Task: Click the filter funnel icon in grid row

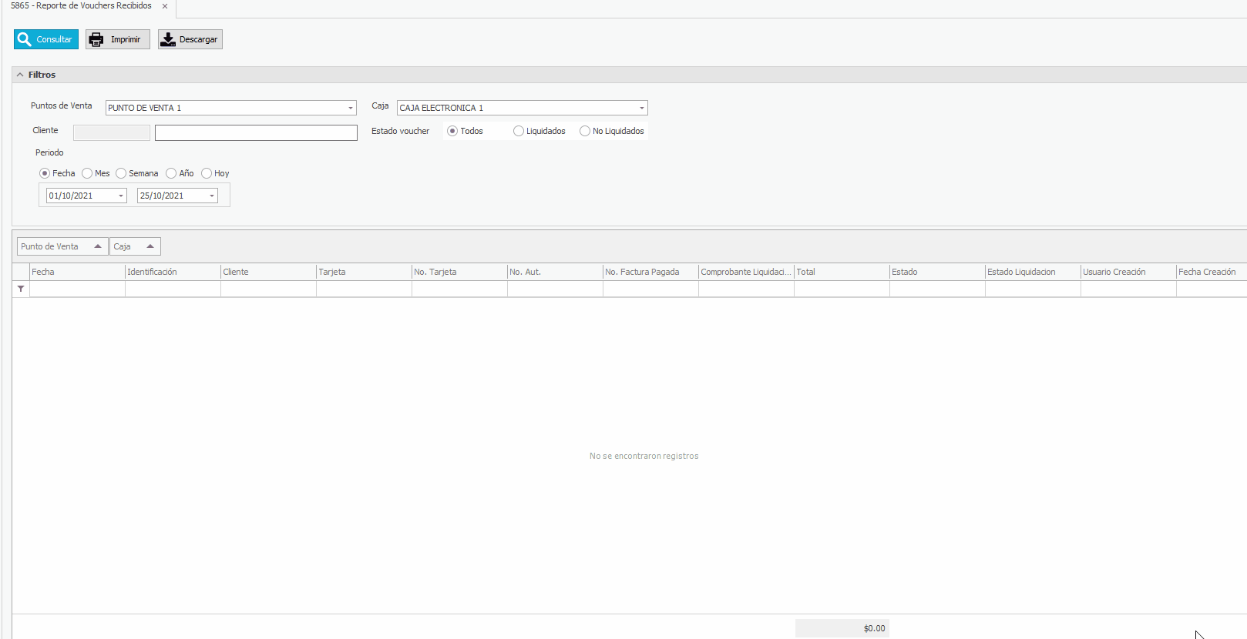Action: click(21, 289)
